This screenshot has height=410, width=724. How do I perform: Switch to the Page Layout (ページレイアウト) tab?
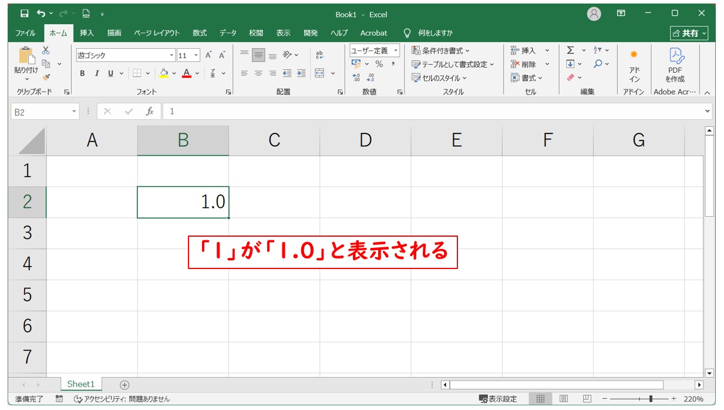[x=157, y=33]
